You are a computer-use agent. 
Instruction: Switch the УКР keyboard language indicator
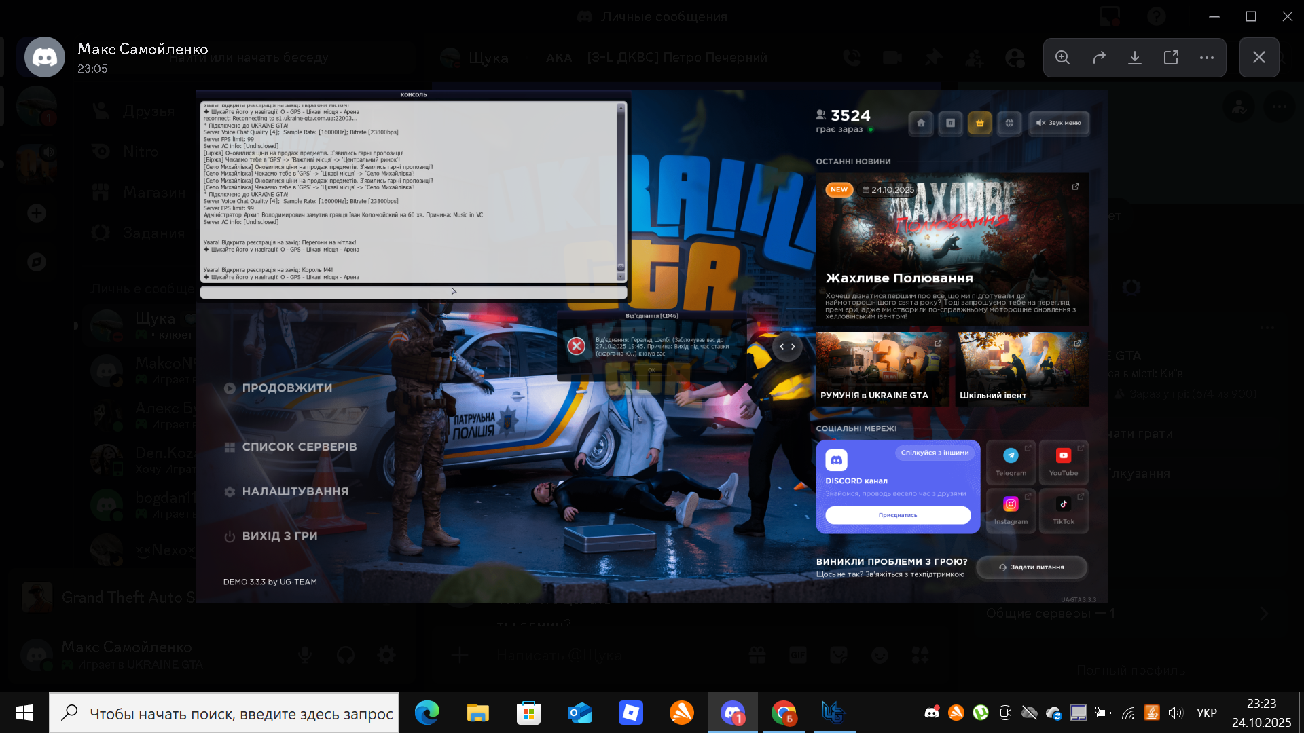(1207, 713)
